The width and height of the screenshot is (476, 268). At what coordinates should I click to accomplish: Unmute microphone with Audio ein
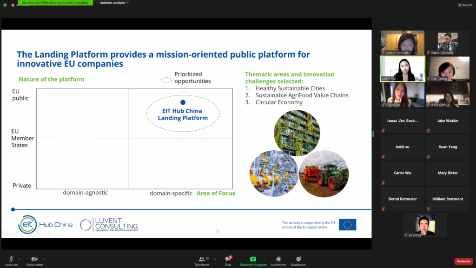(x=11, y=259)
